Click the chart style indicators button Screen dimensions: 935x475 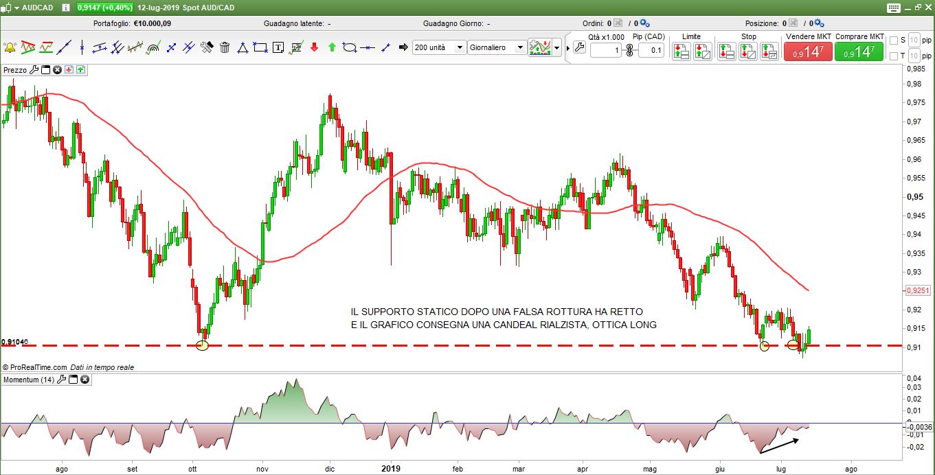pos(539,47)
